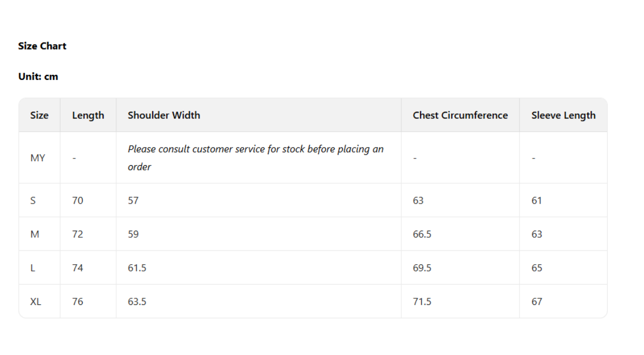Click chest circumference value 69.5
The width and height of the screenshot is (644, 355).
(422, 268)
